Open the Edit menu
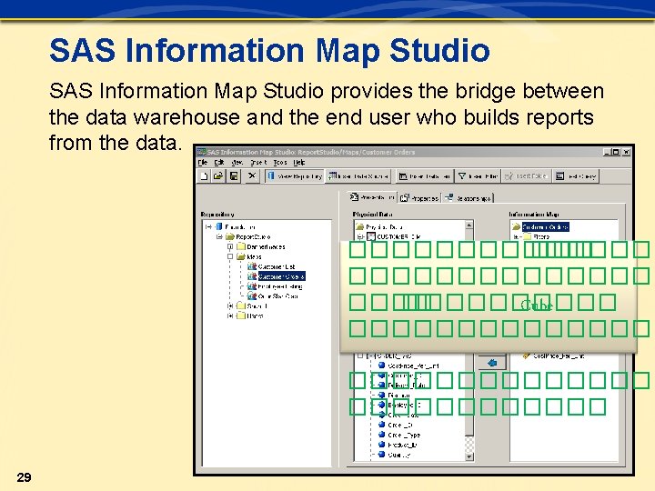Image resolution: width=655 pixels, height=491 pixels. click(x=219, y=163)
